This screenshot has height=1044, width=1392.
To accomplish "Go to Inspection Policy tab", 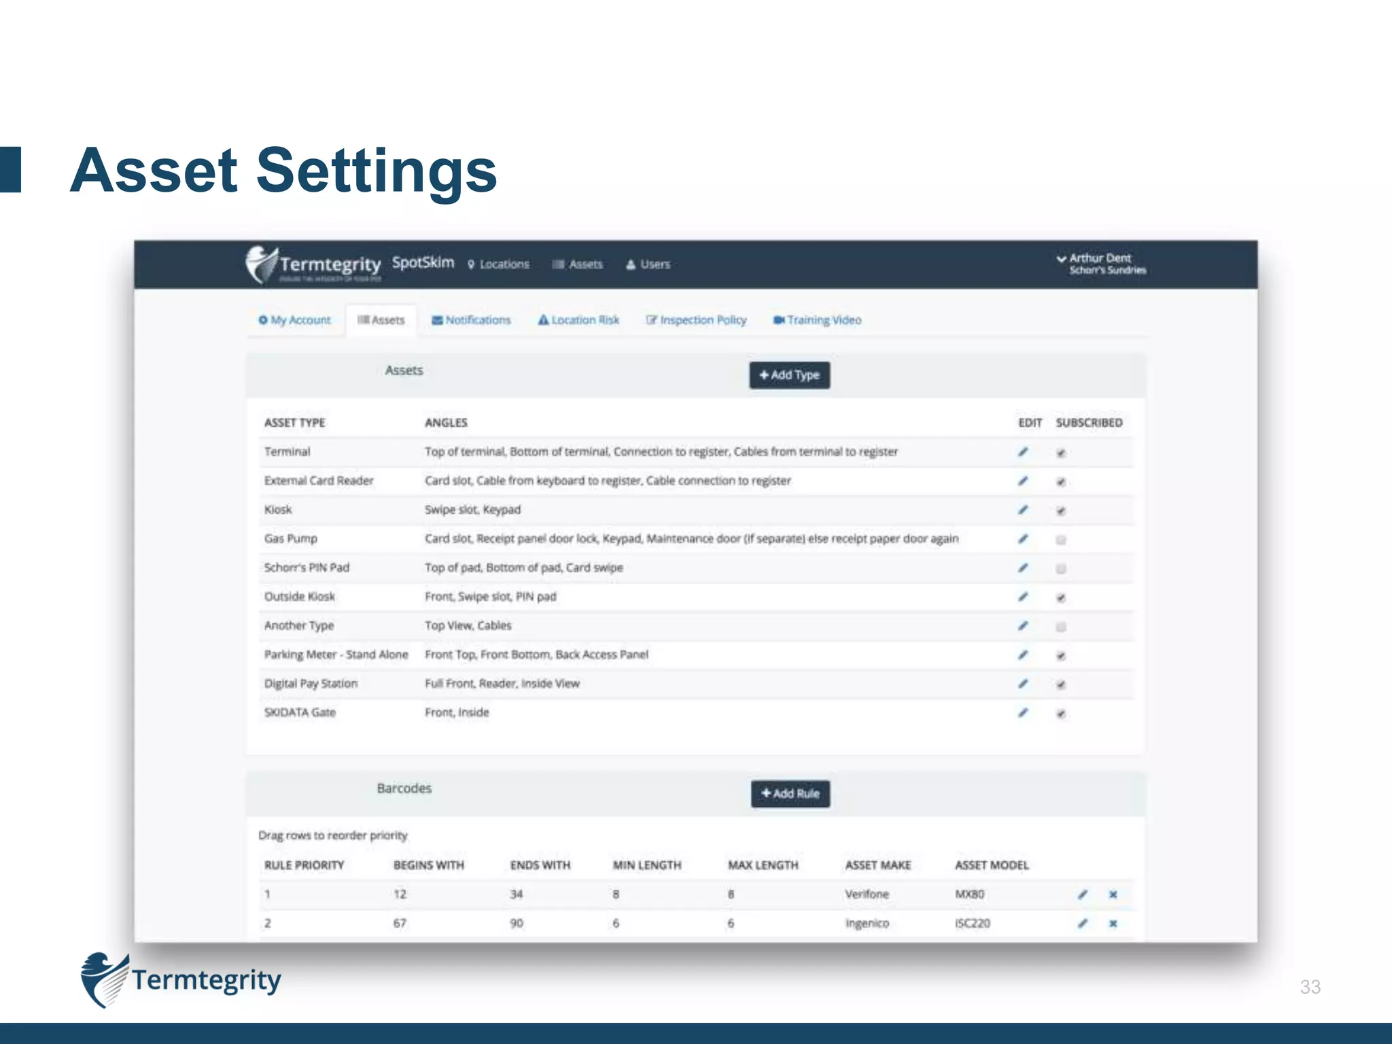I will point(696,320).
